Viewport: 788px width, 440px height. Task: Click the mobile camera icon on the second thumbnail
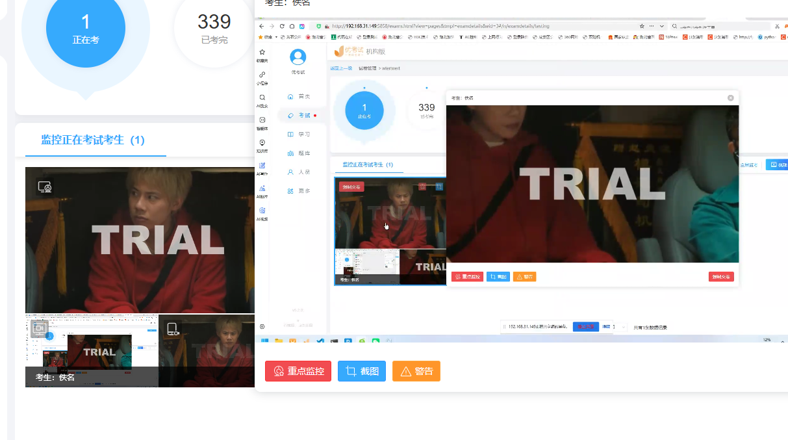point(173,330)
